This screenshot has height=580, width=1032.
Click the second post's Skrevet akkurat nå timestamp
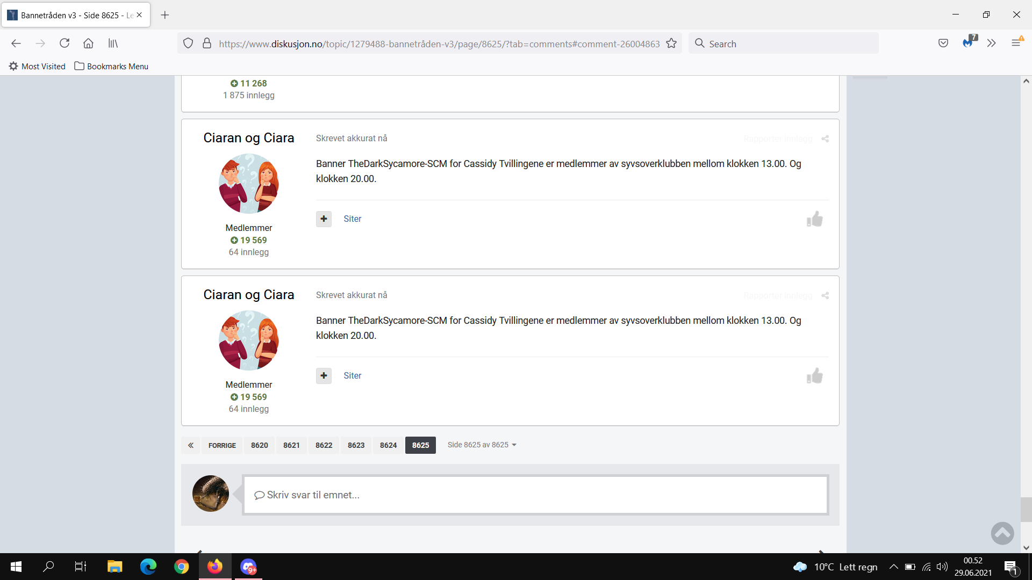[352, 295]
